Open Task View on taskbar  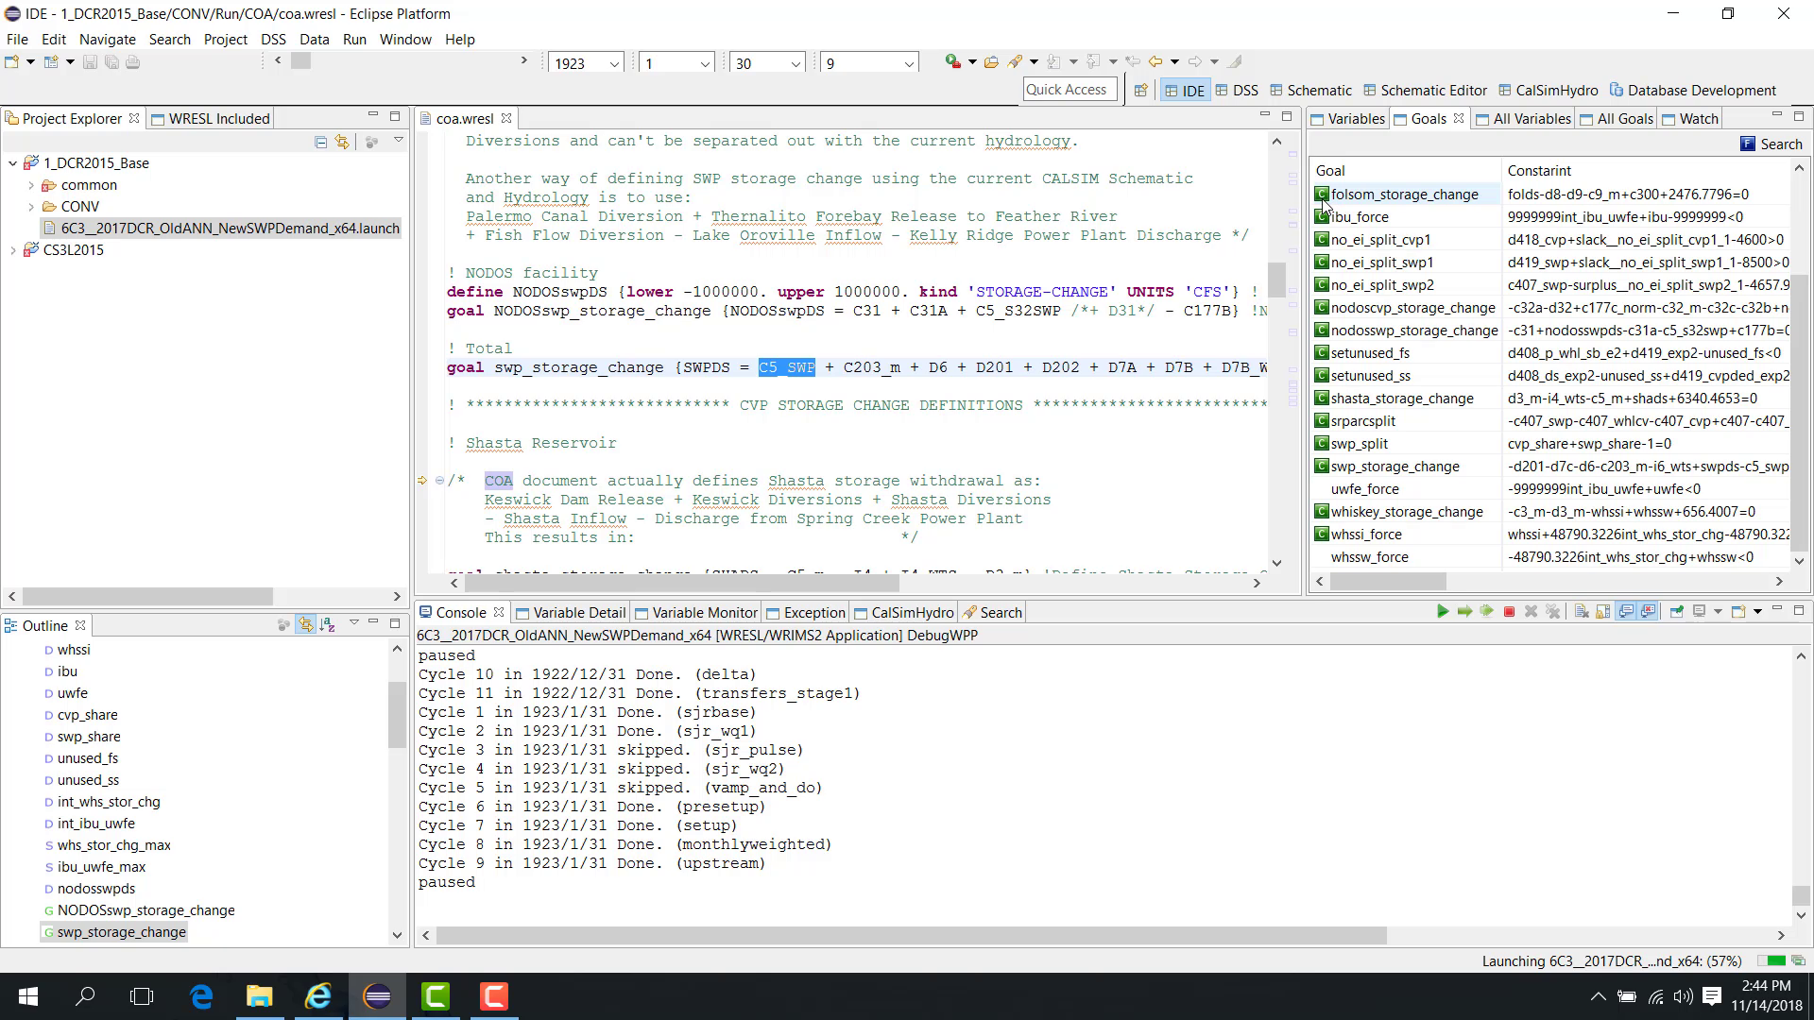click(142, 996)
